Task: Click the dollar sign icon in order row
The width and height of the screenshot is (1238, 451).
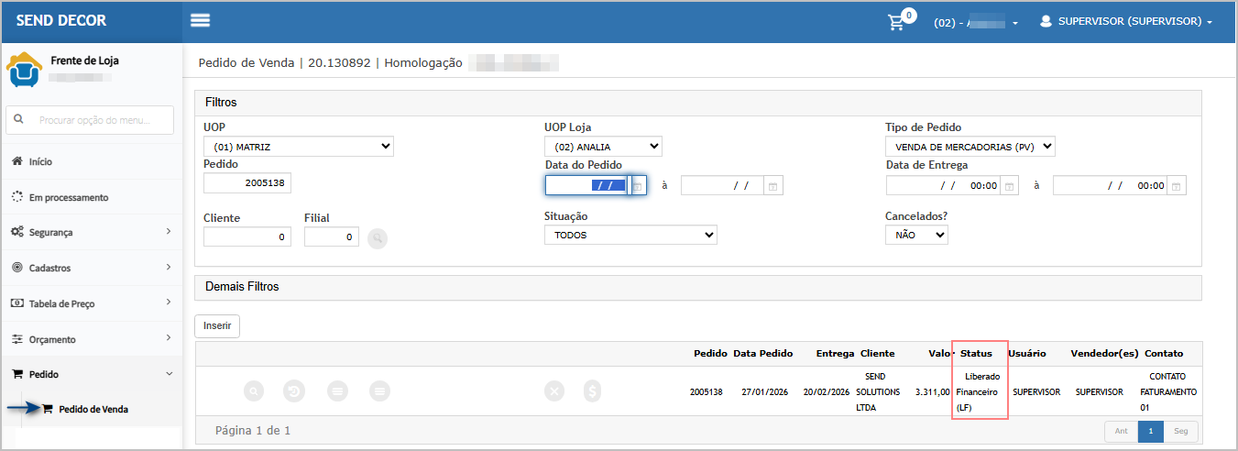Action: pyautogui.click(x=593, y=391)
